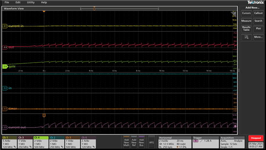The height and width of the screenshot is (150, 266).
Task: Click the Search button
Action: coord(259,21)
